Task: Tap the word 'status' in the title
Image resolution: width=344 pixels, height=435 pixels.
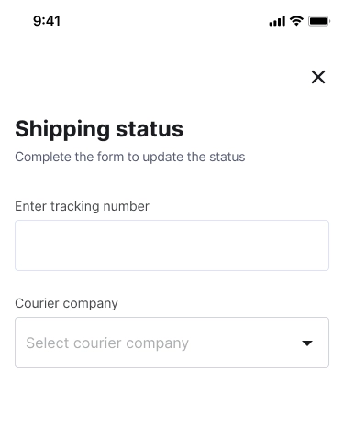Action: coord(150,129)
